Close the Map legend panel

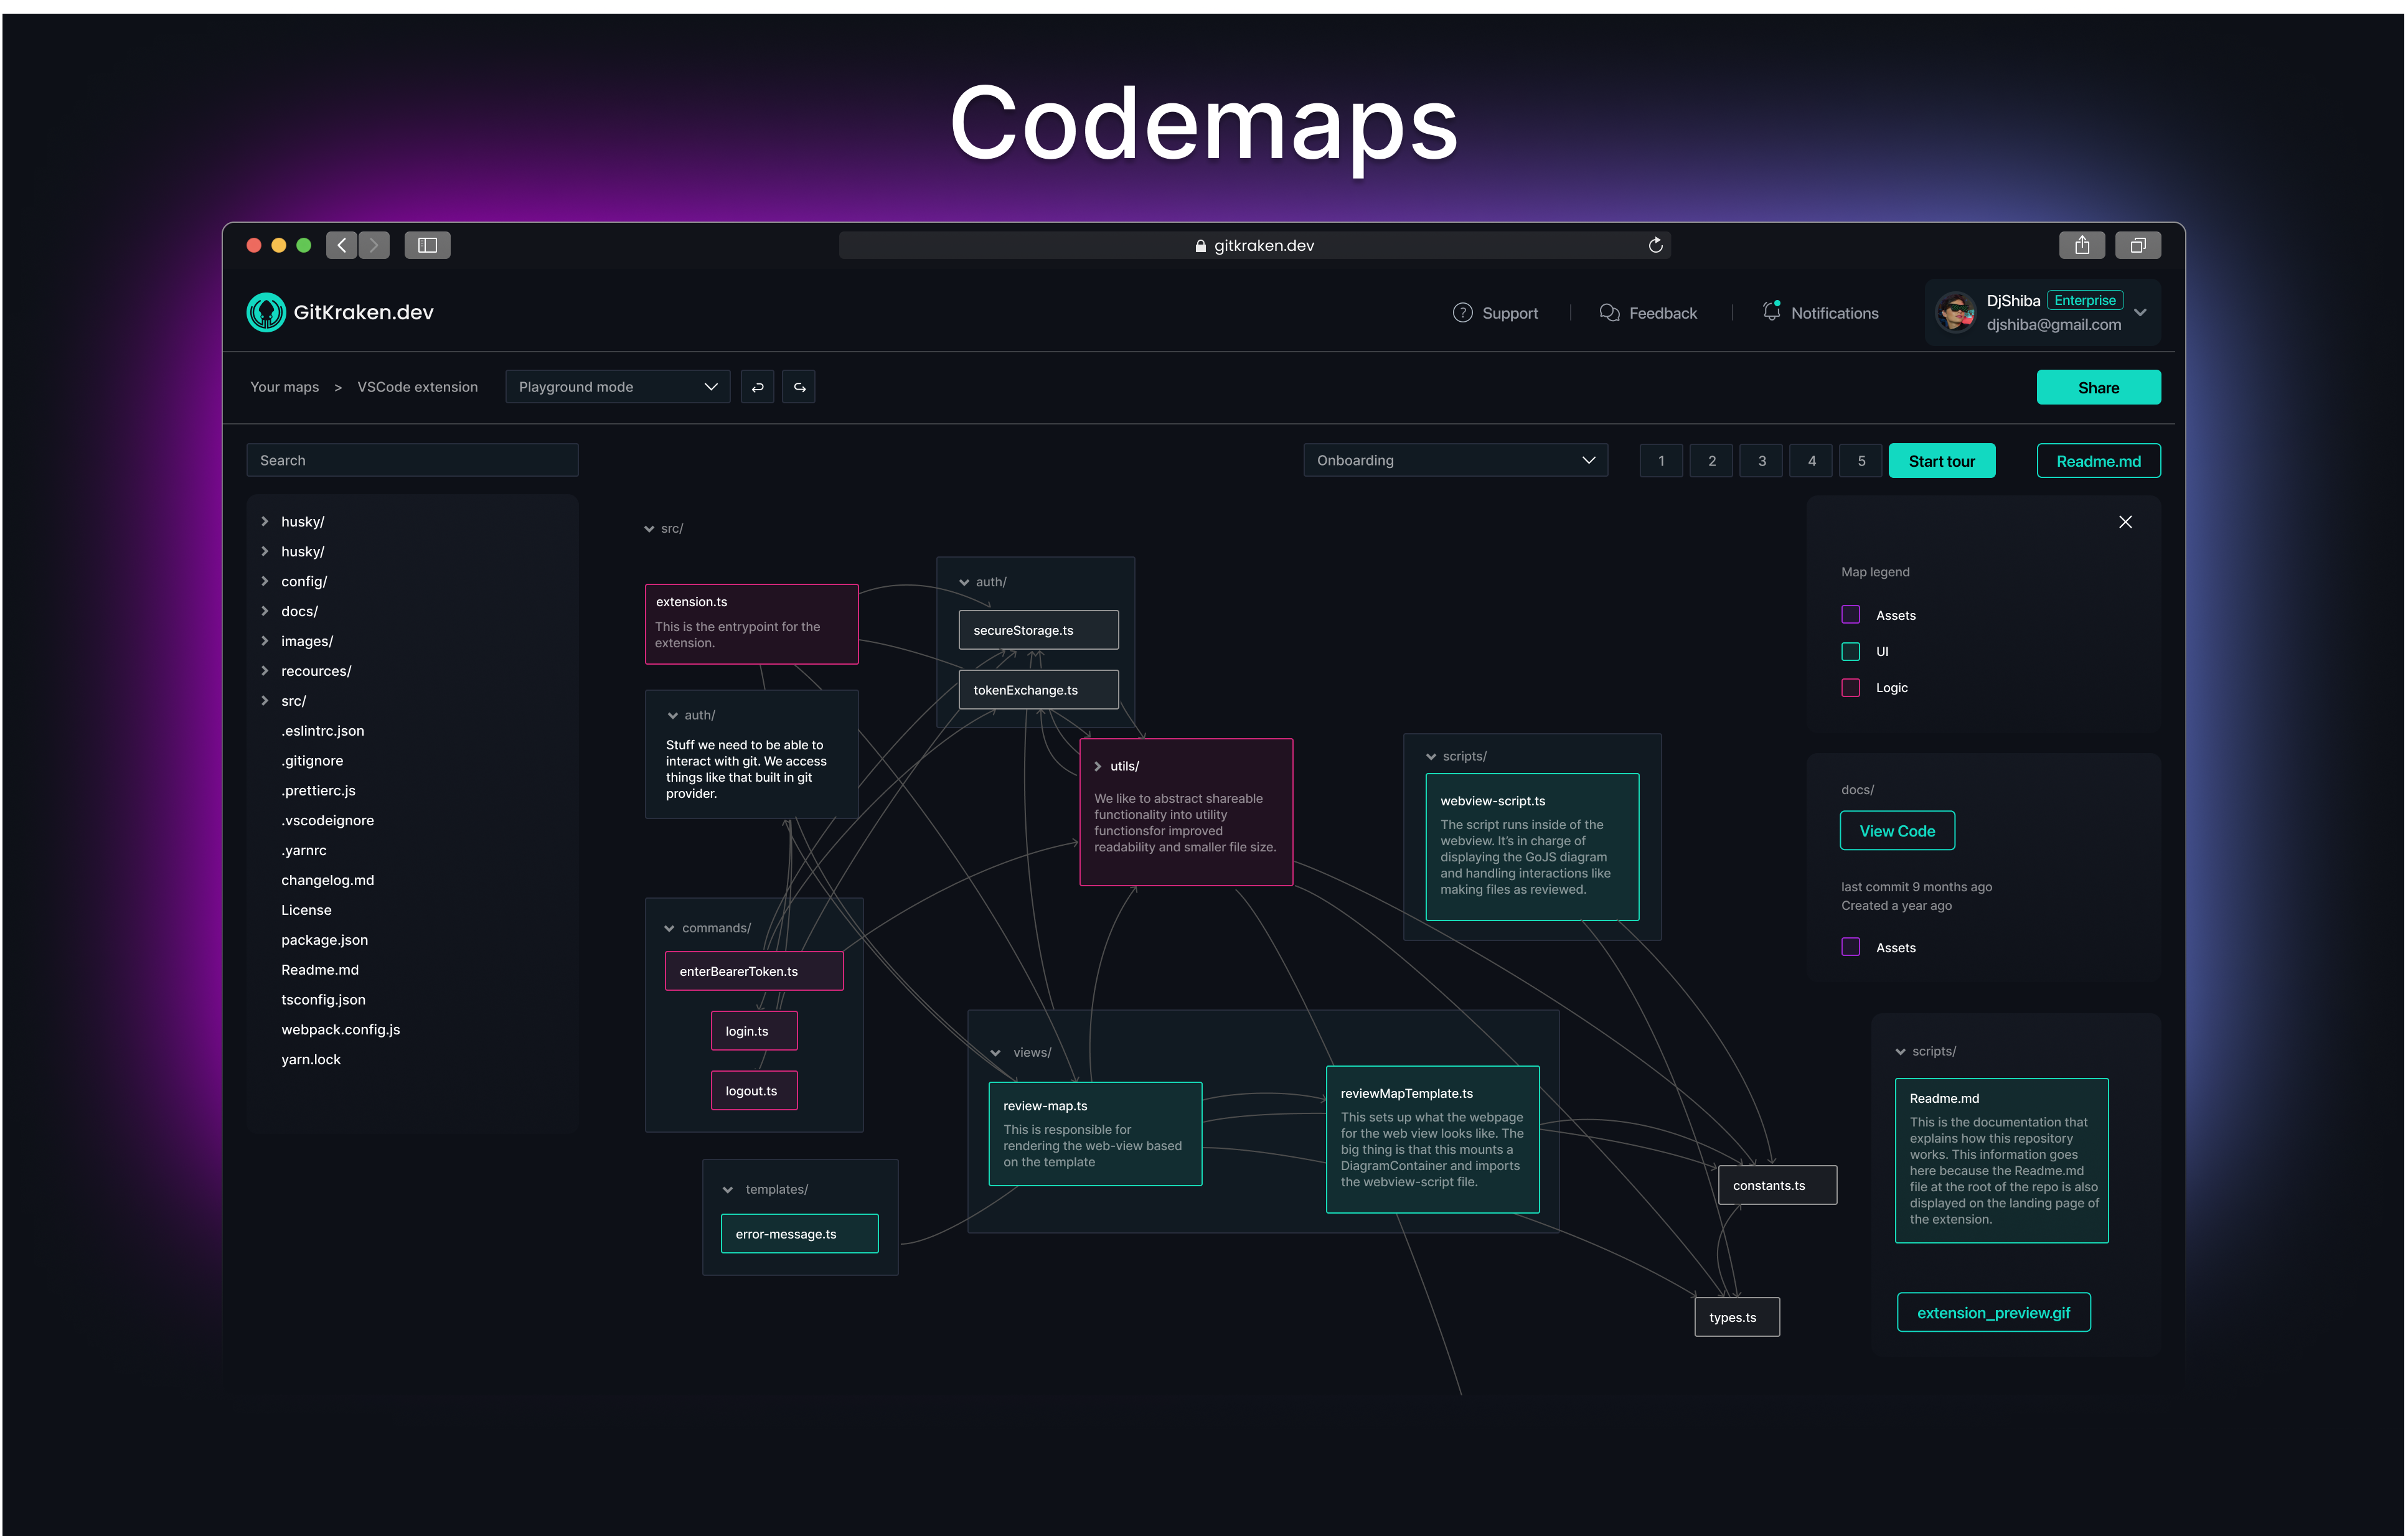pos(2125,522)
